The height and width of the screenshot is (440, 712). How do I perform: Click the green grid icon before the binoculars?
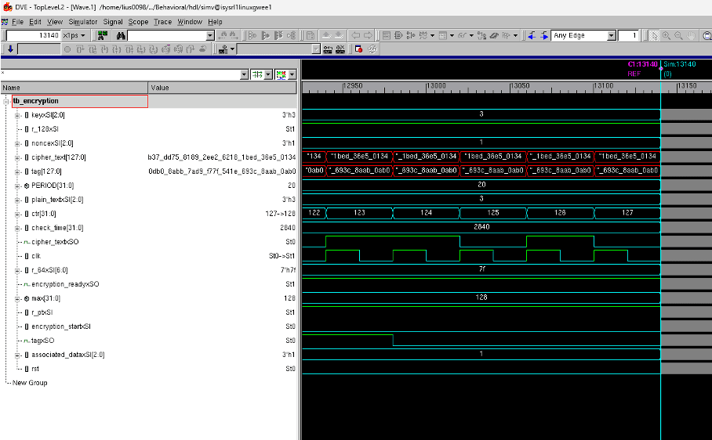pyautogui.click(x=103, y=35)
